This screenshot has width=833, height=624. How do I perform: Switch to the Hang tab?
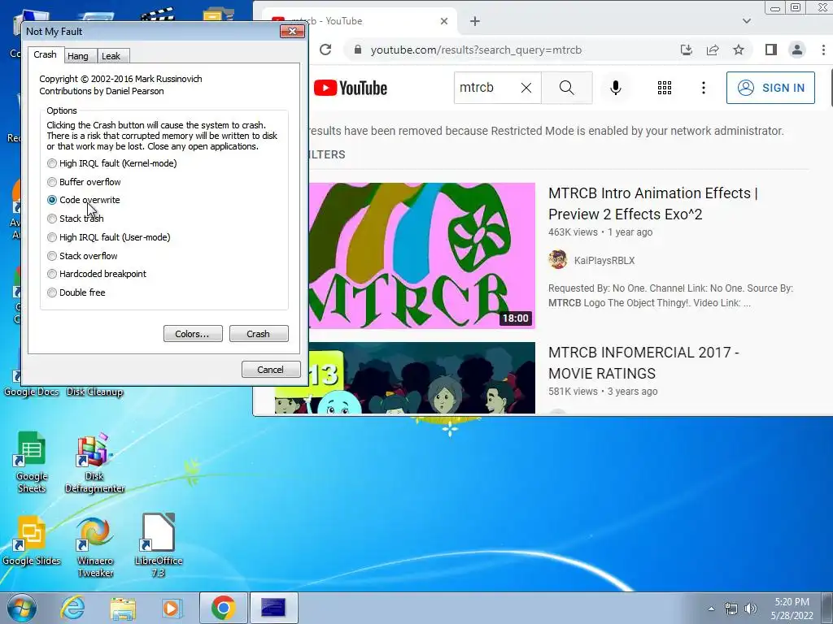[x=78, y=56]
